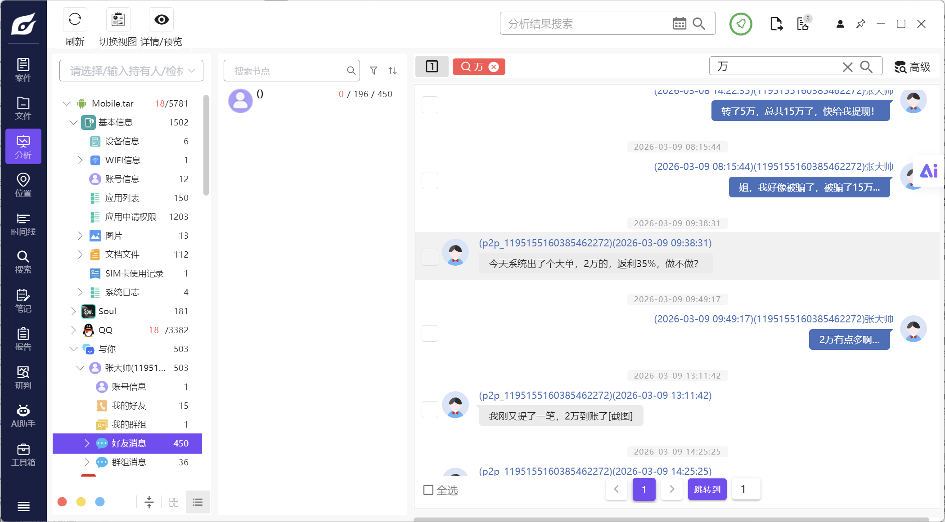Tick checkbox for message 转了5万，总共15万了
945x522 pixels.
point(430,105)
